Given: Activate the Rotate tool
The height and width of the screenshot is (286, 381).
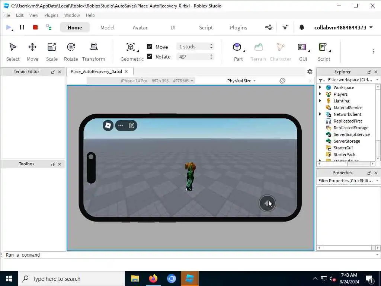Looking at the screenshot, I should [71, 52].
